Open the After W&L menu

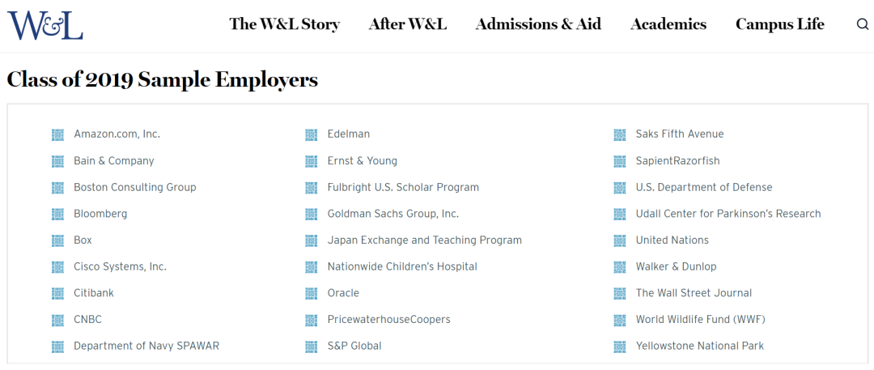(x=407, y=24)
